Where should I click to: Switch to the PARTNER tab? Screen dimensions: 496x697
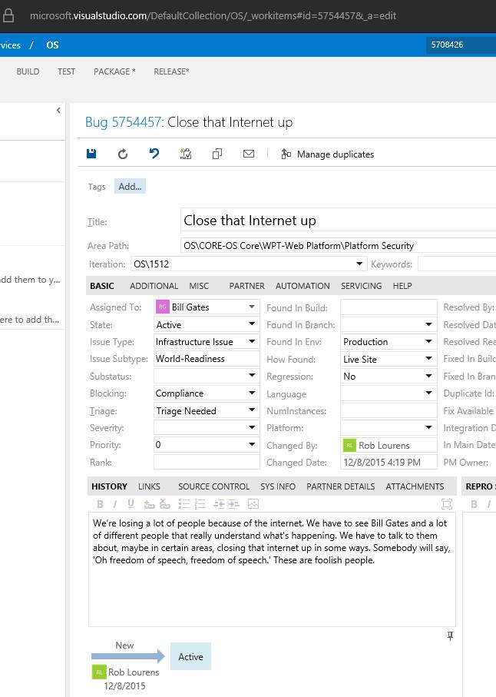pos(247,286)
